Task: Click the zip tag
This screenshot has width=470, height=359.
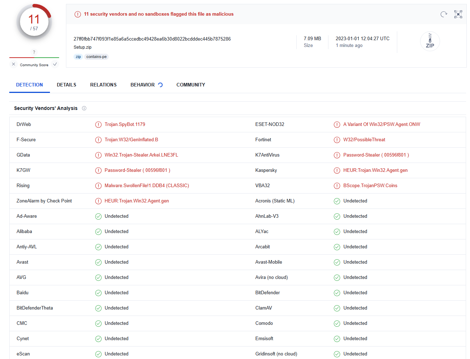Action: [78, 57]
